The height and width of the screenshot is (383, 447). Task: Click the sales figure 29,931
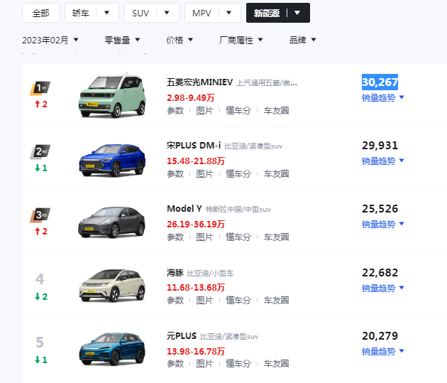[x=380, y=146]
